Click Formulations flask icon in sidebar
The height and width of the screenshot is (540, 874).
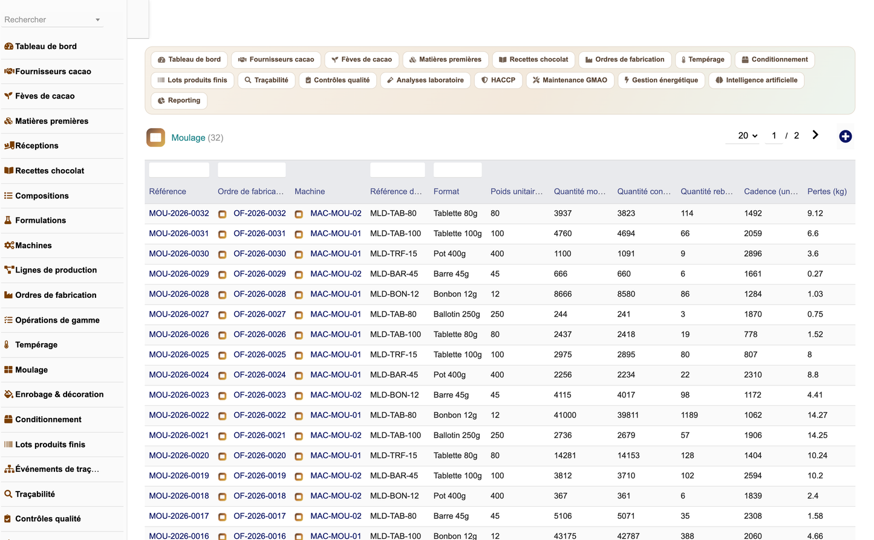8,220
